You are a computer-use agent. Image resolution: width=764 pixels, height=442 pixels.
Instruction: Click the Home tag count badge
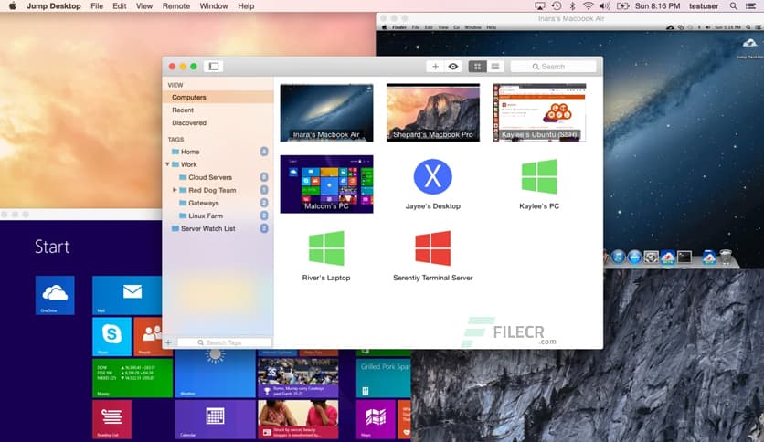[x=263, y=152]
